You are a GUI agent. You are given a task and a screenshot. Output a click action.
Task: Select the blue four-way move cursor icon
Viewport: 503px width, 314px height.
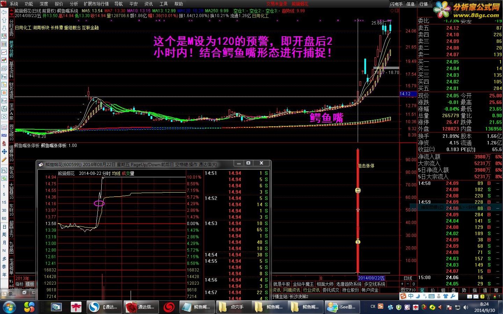click(x=4, y=151)
